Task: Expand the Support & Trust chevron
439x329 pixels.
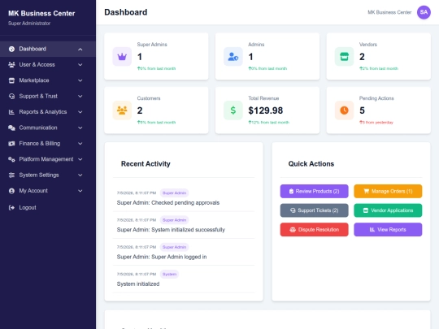Action: (x=80, y=96)
